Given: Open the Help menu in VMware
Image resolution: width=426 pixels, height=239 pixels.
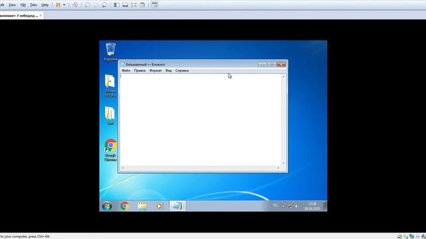Looking at the screenshot, I should pos(45,5).
